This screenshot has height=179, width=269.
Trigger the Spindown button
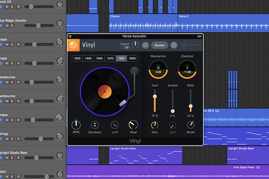[95, 125]
